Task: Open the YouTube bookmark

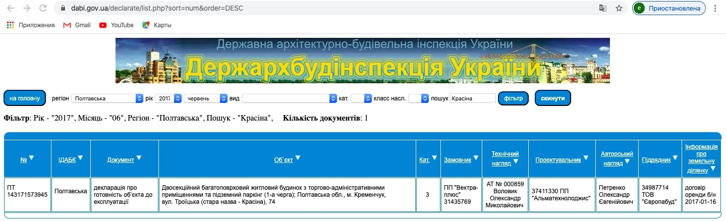Action: pyautogui.click(x=117, y=25)
